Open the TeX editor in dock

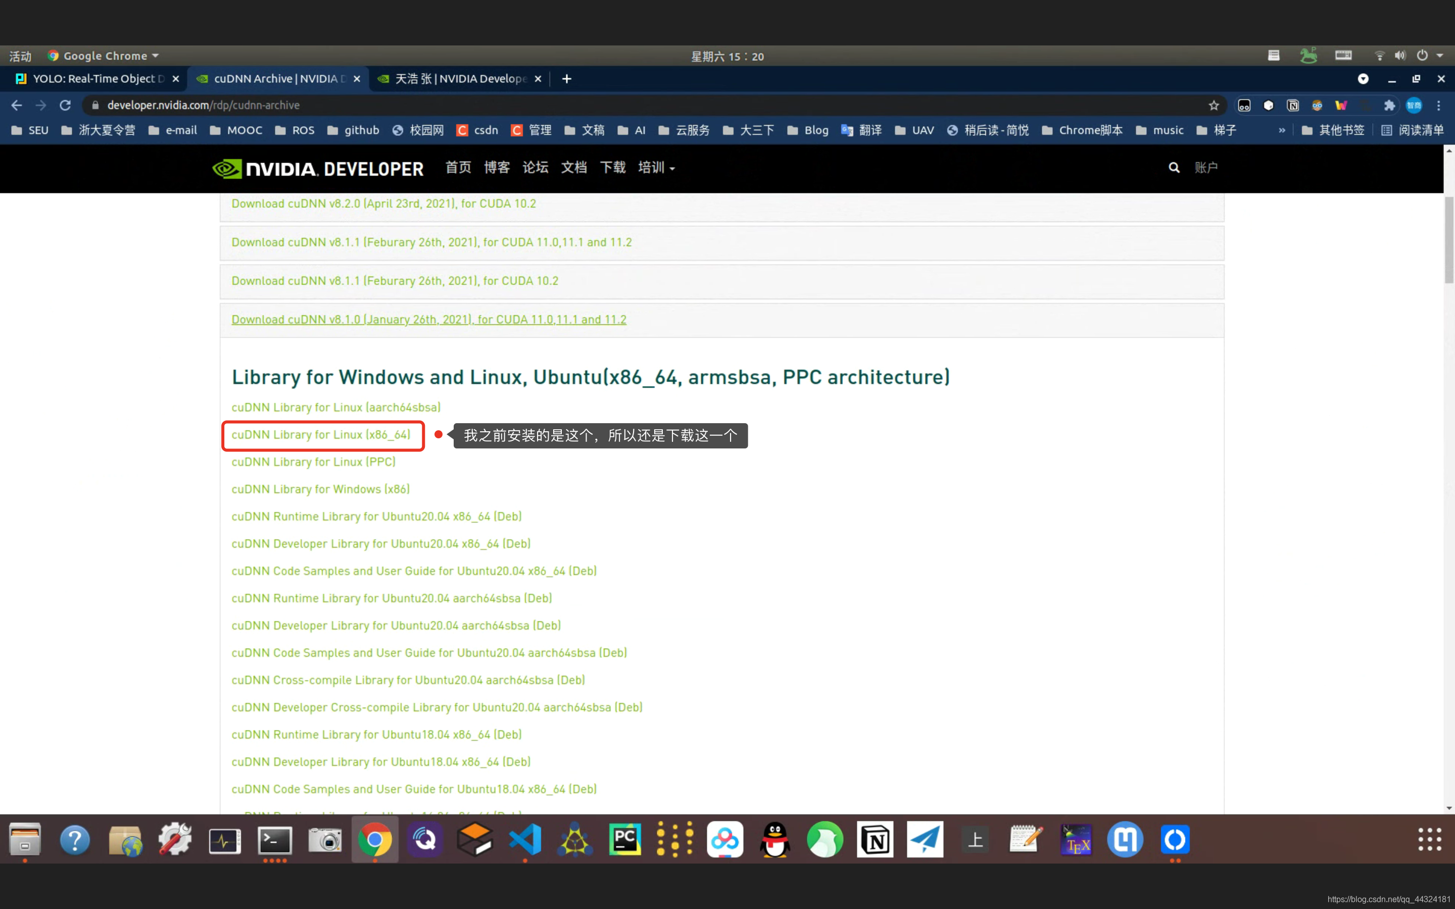(x=1075, y=839)
